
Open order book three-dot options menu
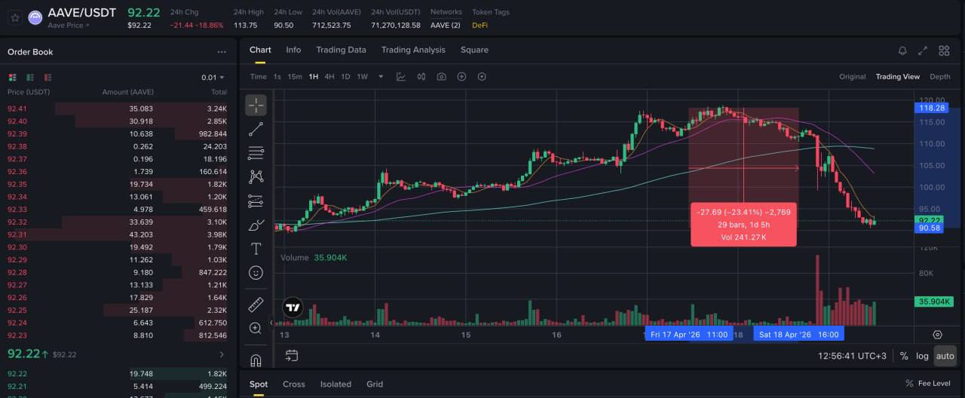coord(222,52)
